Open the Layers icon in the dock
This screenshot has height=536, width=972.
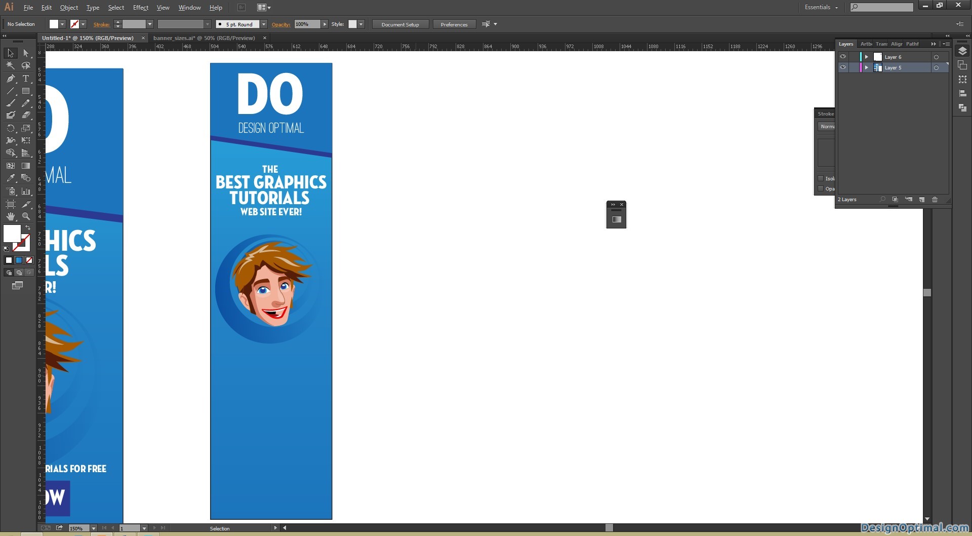pyautogui.click(x=962, y=51)
